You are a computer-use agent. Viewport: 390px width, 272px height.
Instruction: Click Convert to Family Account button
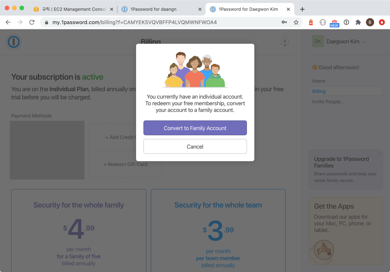(195, 128)
